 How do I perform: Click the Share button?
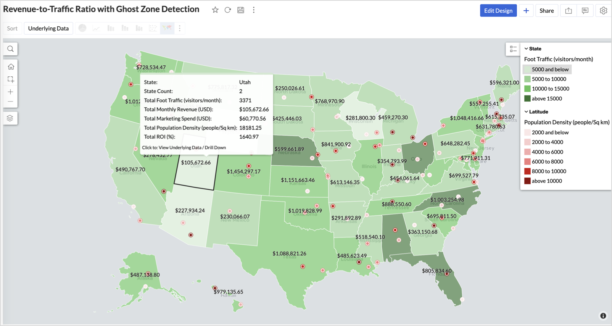[547, 11]
